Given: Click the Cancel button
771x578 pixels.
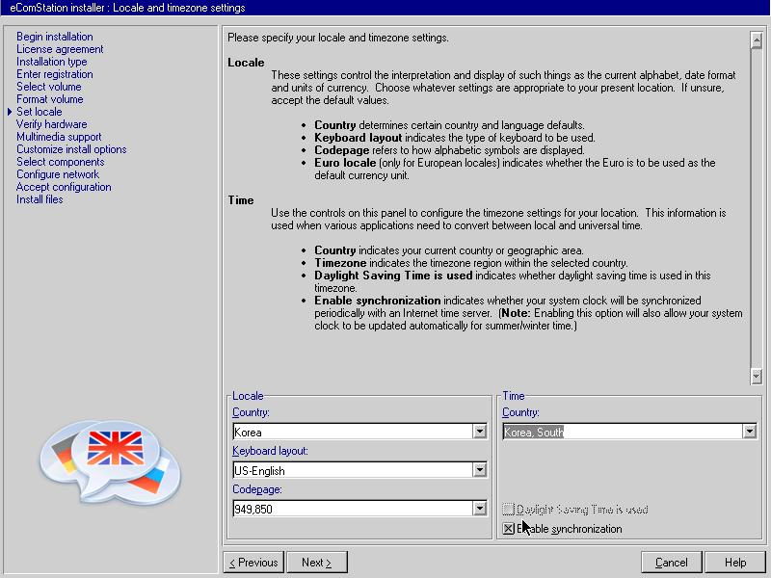Looking at the screenshot, I should point(671,563).
